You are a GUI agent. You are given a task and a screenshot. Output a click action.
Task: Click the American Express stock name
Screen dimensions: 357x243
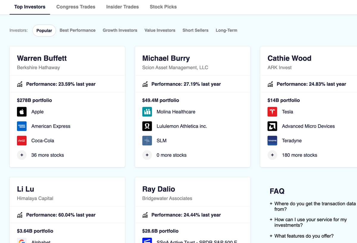pos(51,126)
